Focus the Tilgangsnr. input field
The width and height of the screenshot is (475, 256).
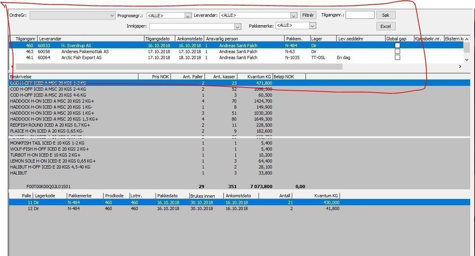360,15
